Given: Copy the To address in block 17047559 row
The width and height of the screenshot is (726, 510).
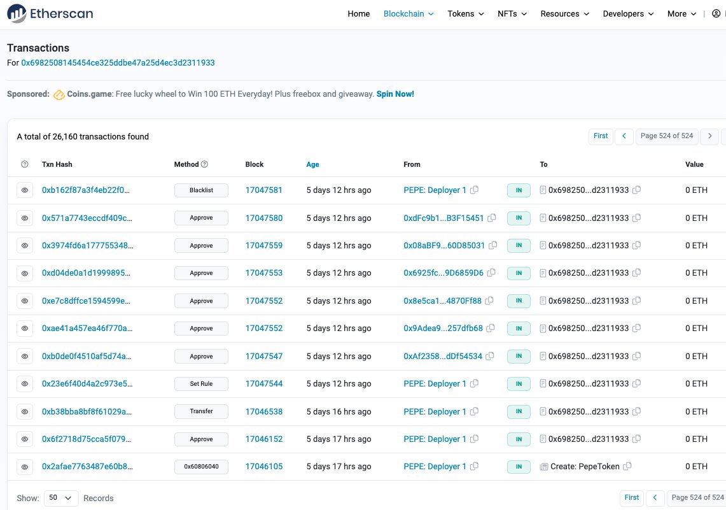Looking at the screenshot, I should pyautogui.click(x=637, y=245).
